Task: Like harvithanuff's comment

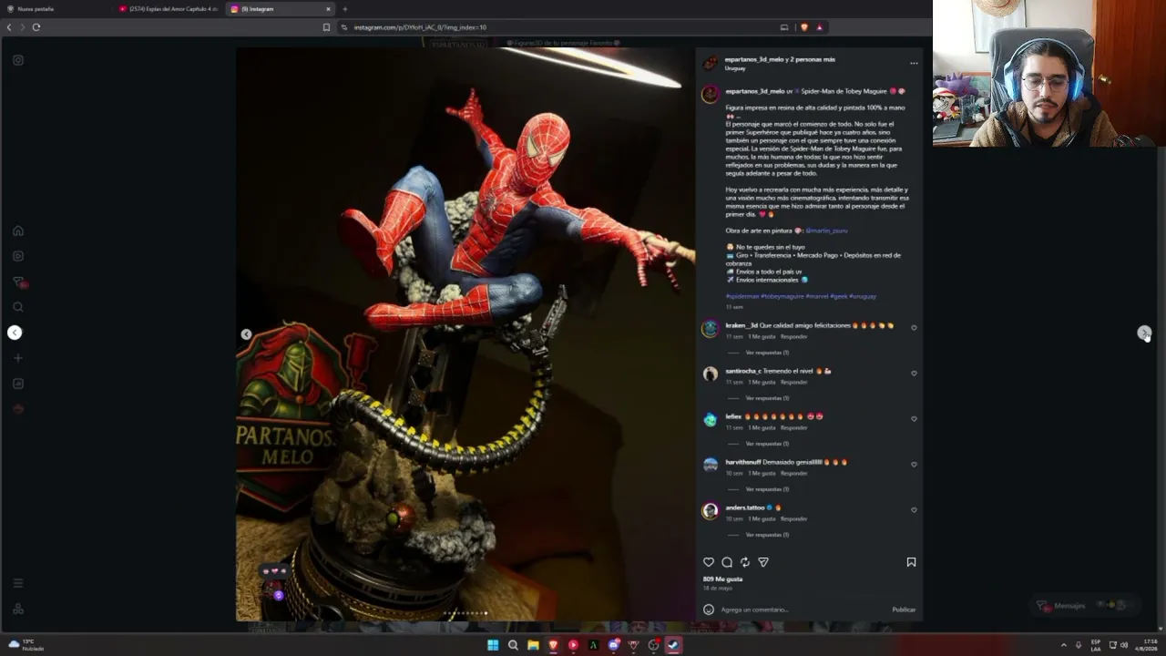Action: tap(914, 465)
